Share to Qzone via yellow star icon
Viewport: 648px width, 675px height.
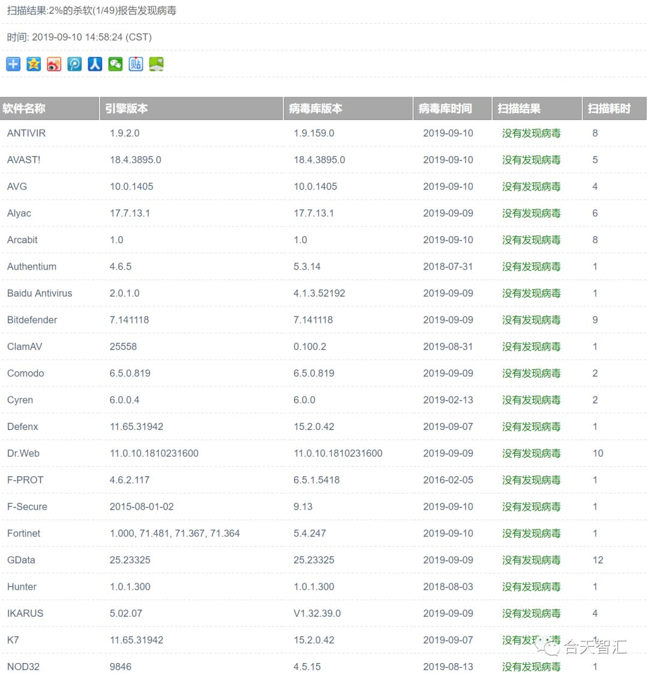pos(34,64)
